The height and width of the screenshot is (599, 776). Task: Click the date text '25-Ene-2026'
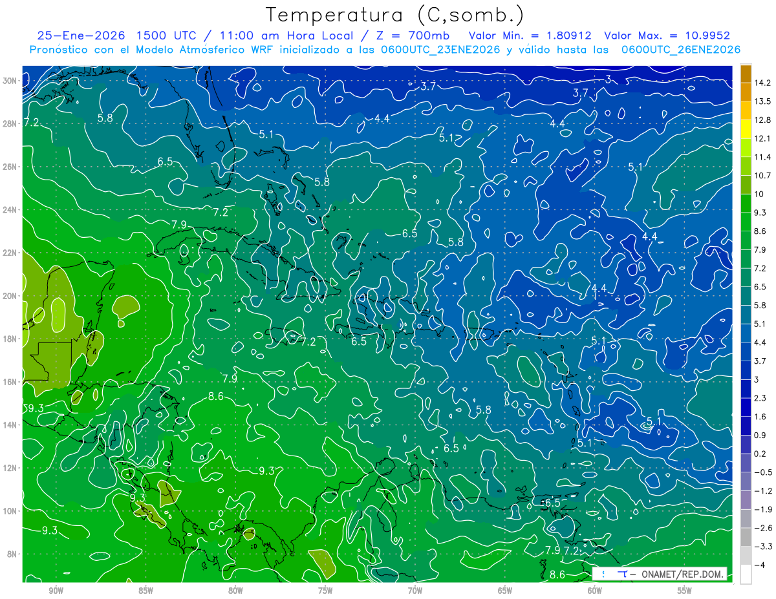pos(81,36)
